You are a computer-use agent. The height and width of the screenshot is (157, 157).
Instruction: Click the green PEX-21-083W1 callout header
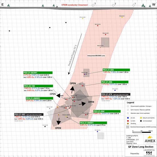[x=38, y=73]
